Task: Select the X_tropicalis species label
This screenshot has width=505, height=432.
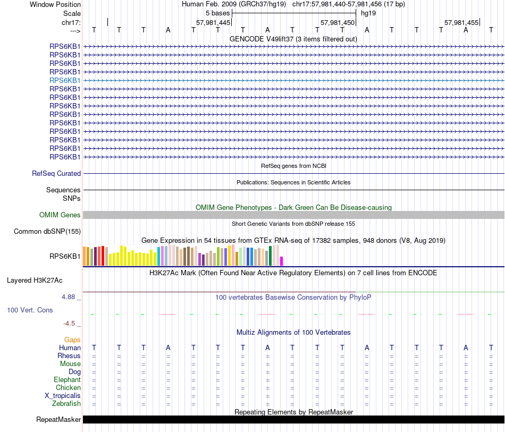Action: click(x=63, y=396)
